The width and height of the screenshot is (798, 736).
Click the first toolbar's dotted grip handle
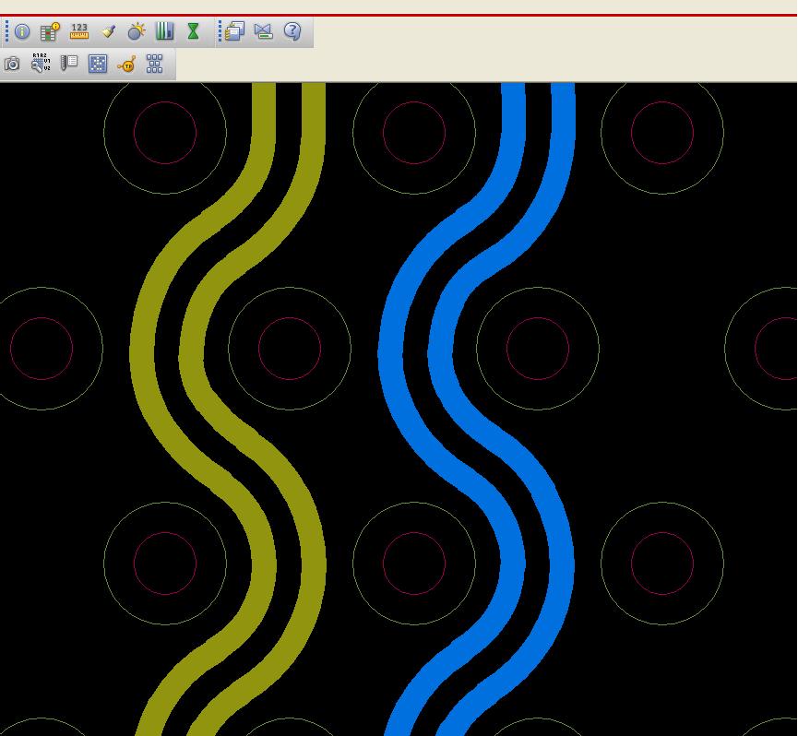point(6,32)
